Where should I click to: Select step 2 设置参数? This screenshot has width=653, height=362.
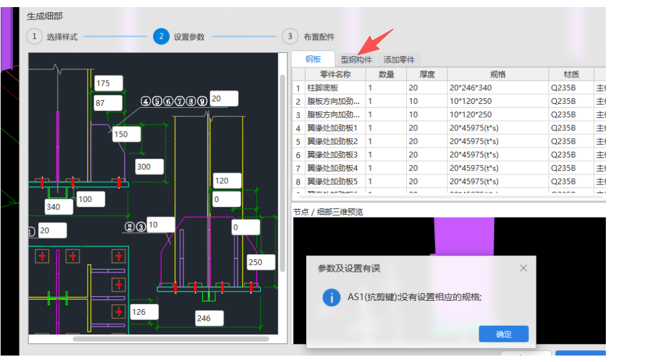pyautogui.click(x=179, y=37)
